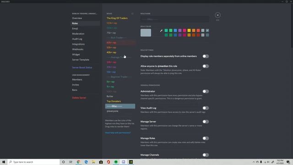Turn on the Administrator permission
The width and height of the screenshot is (293, 165).
206,91
